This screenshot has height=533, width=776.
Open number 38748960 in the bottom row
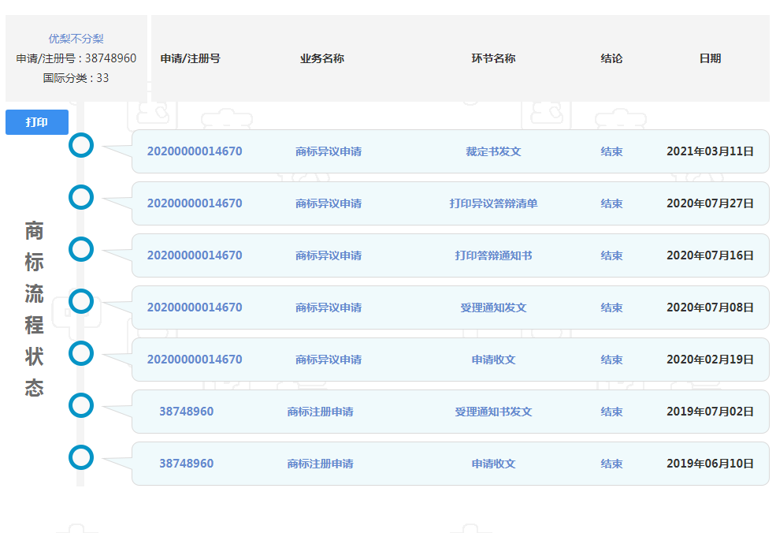tap(186, 464)
